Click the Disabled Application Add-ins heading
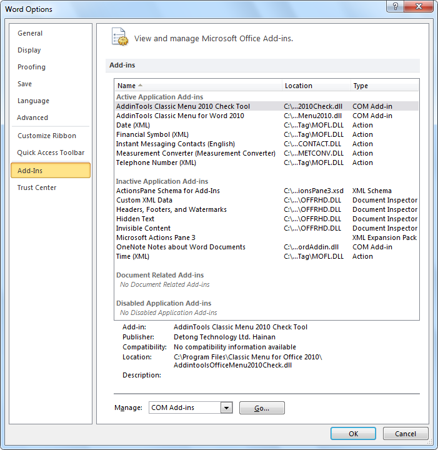The image size is (438, 450). (164, 303)
